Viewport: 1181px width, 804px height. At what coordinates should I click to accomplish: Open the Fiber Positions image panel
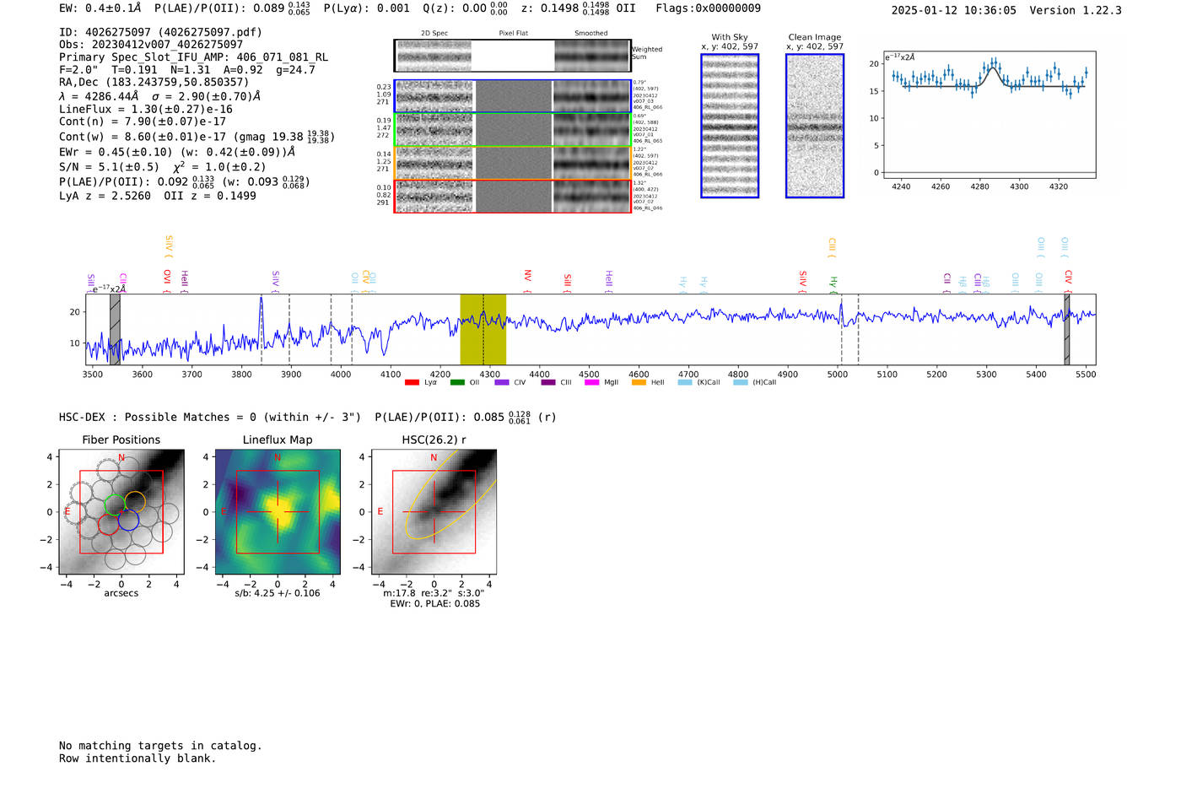point(121,512)
